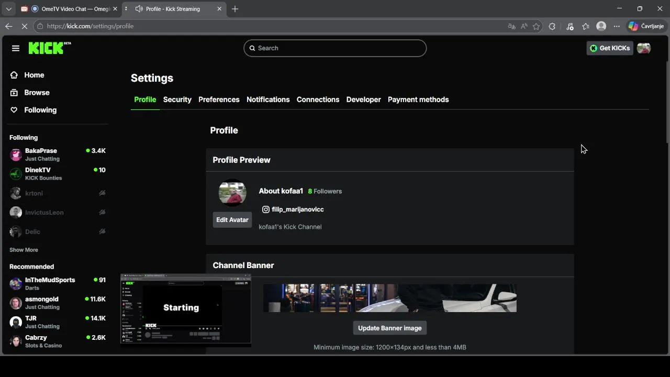Open the Kick sidebar hamburger menu
The width and height of the screenshot is (670, 377).
pos(16,48)
